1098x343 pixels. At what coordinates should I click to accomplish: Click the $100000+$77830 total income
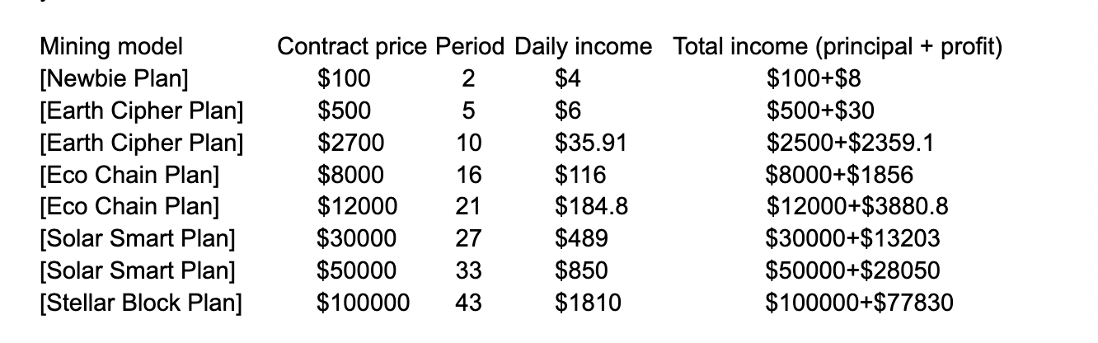[859, 303]
